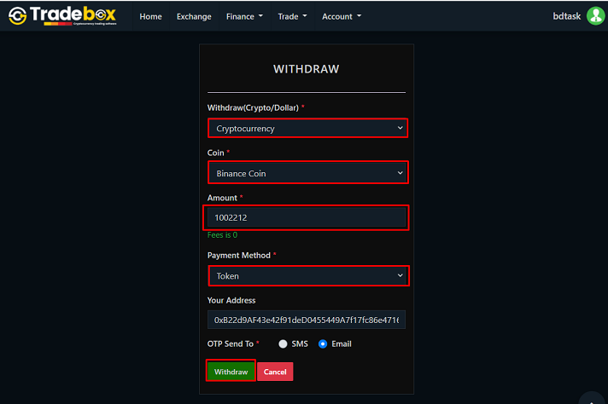Screen dimensions: 608x404
Task: Click the Your Address input field
Action: pyautogui.click(x=307, y=320)
